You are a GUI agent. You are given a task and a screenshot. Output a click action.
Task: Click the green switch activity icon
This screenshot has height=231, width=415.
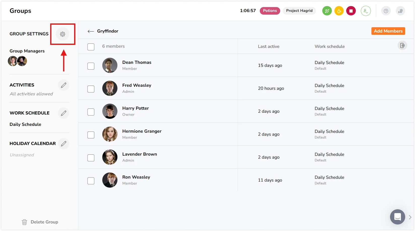(327, 11)
